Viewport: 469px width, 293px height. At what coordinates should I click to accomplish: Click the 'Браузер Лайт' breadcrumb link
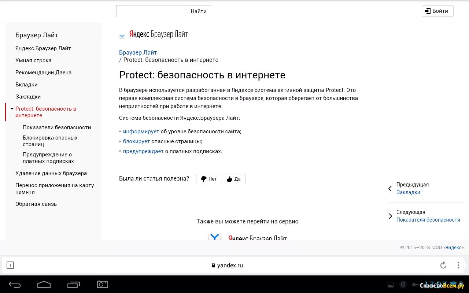(138, 52)
